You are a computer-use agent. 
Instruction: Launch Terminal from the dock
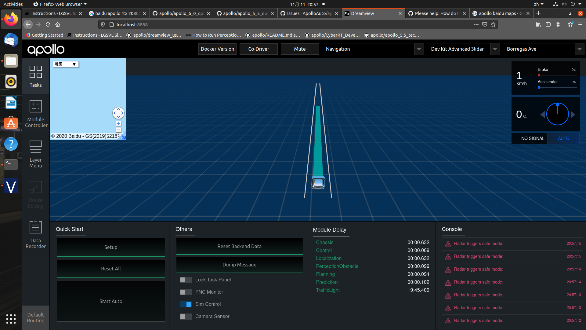[x=11, y=164]
